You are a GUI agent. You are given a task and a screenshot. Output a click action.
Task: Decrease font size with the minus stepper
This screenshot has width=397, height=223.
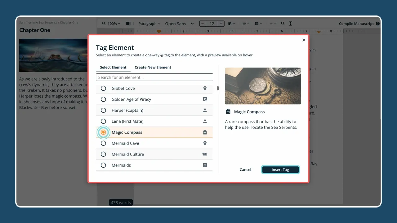(202, 23)
